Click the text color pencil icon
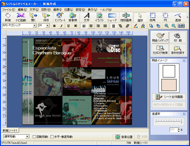 136,26
